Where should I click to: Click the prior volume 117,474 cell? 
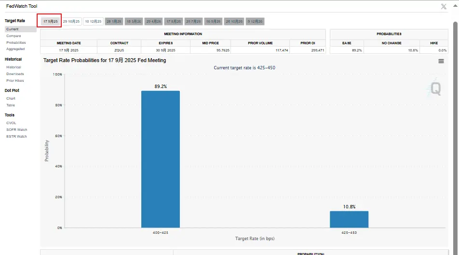[x=260, y=50]
